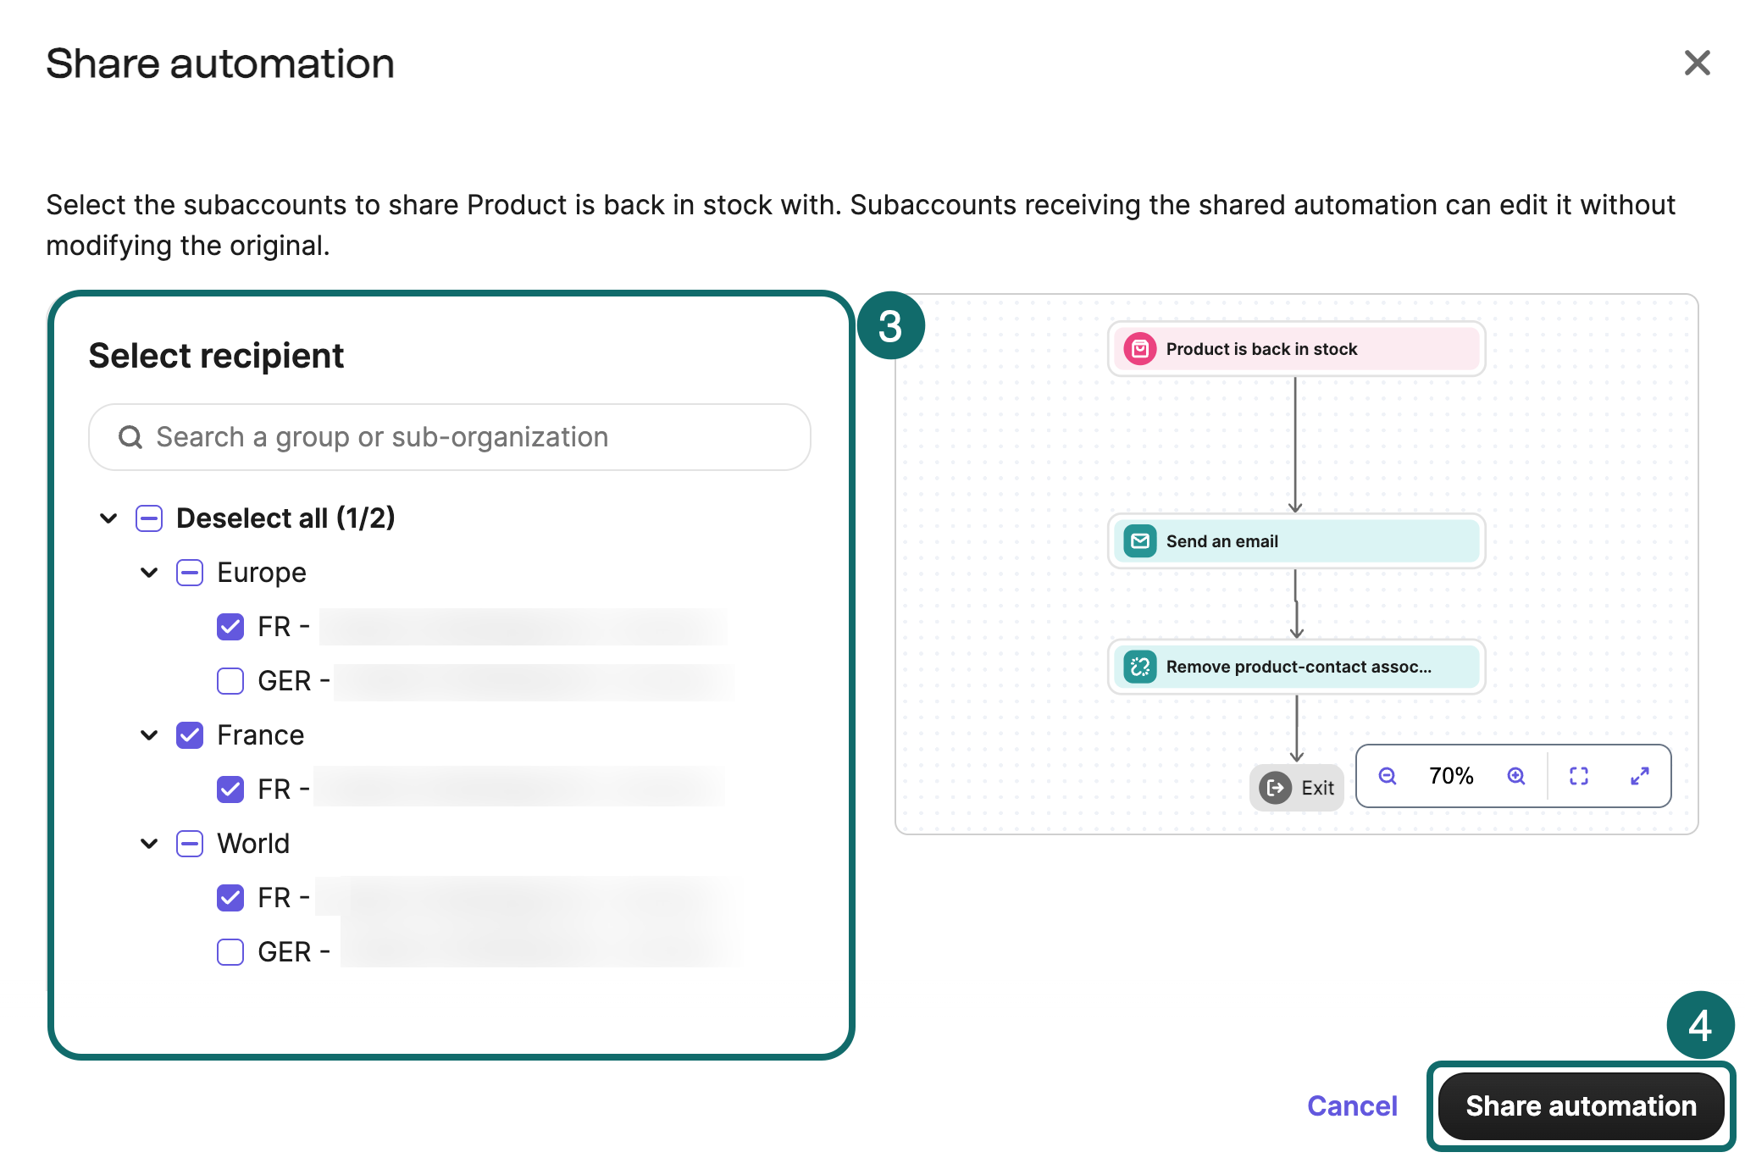Uncheck FR under France

point(230,789)
